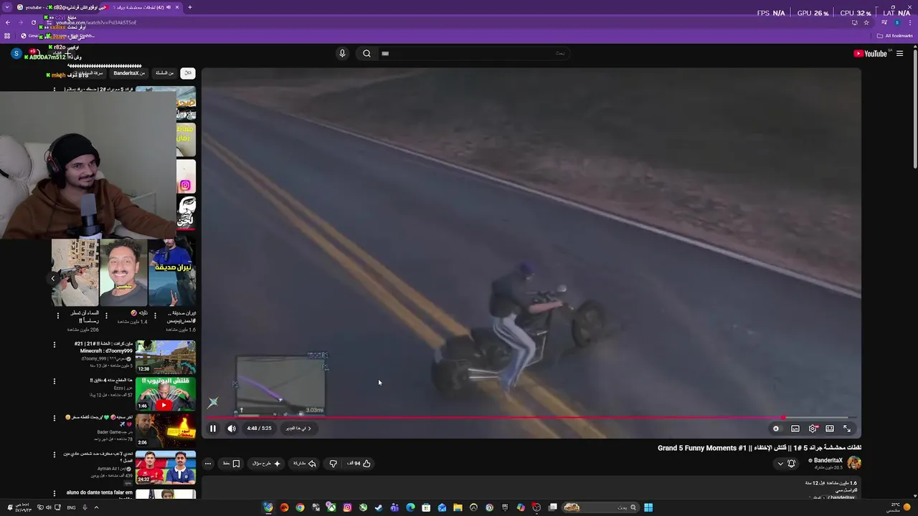
Task: Bookmark this page with the star icon
Action: pyautogui.click(x=866, y=22)
